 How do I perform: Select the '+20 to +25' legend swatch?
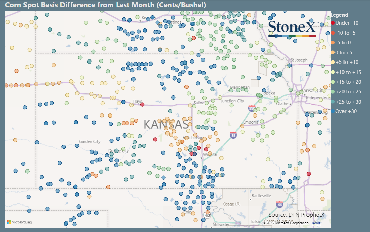(x=333, y=92)
